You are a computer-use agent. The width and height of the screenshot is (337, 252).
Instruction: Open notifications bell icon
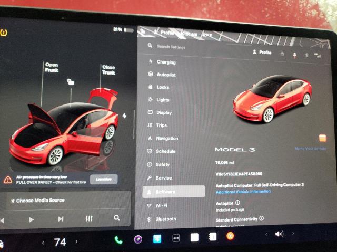295,55
